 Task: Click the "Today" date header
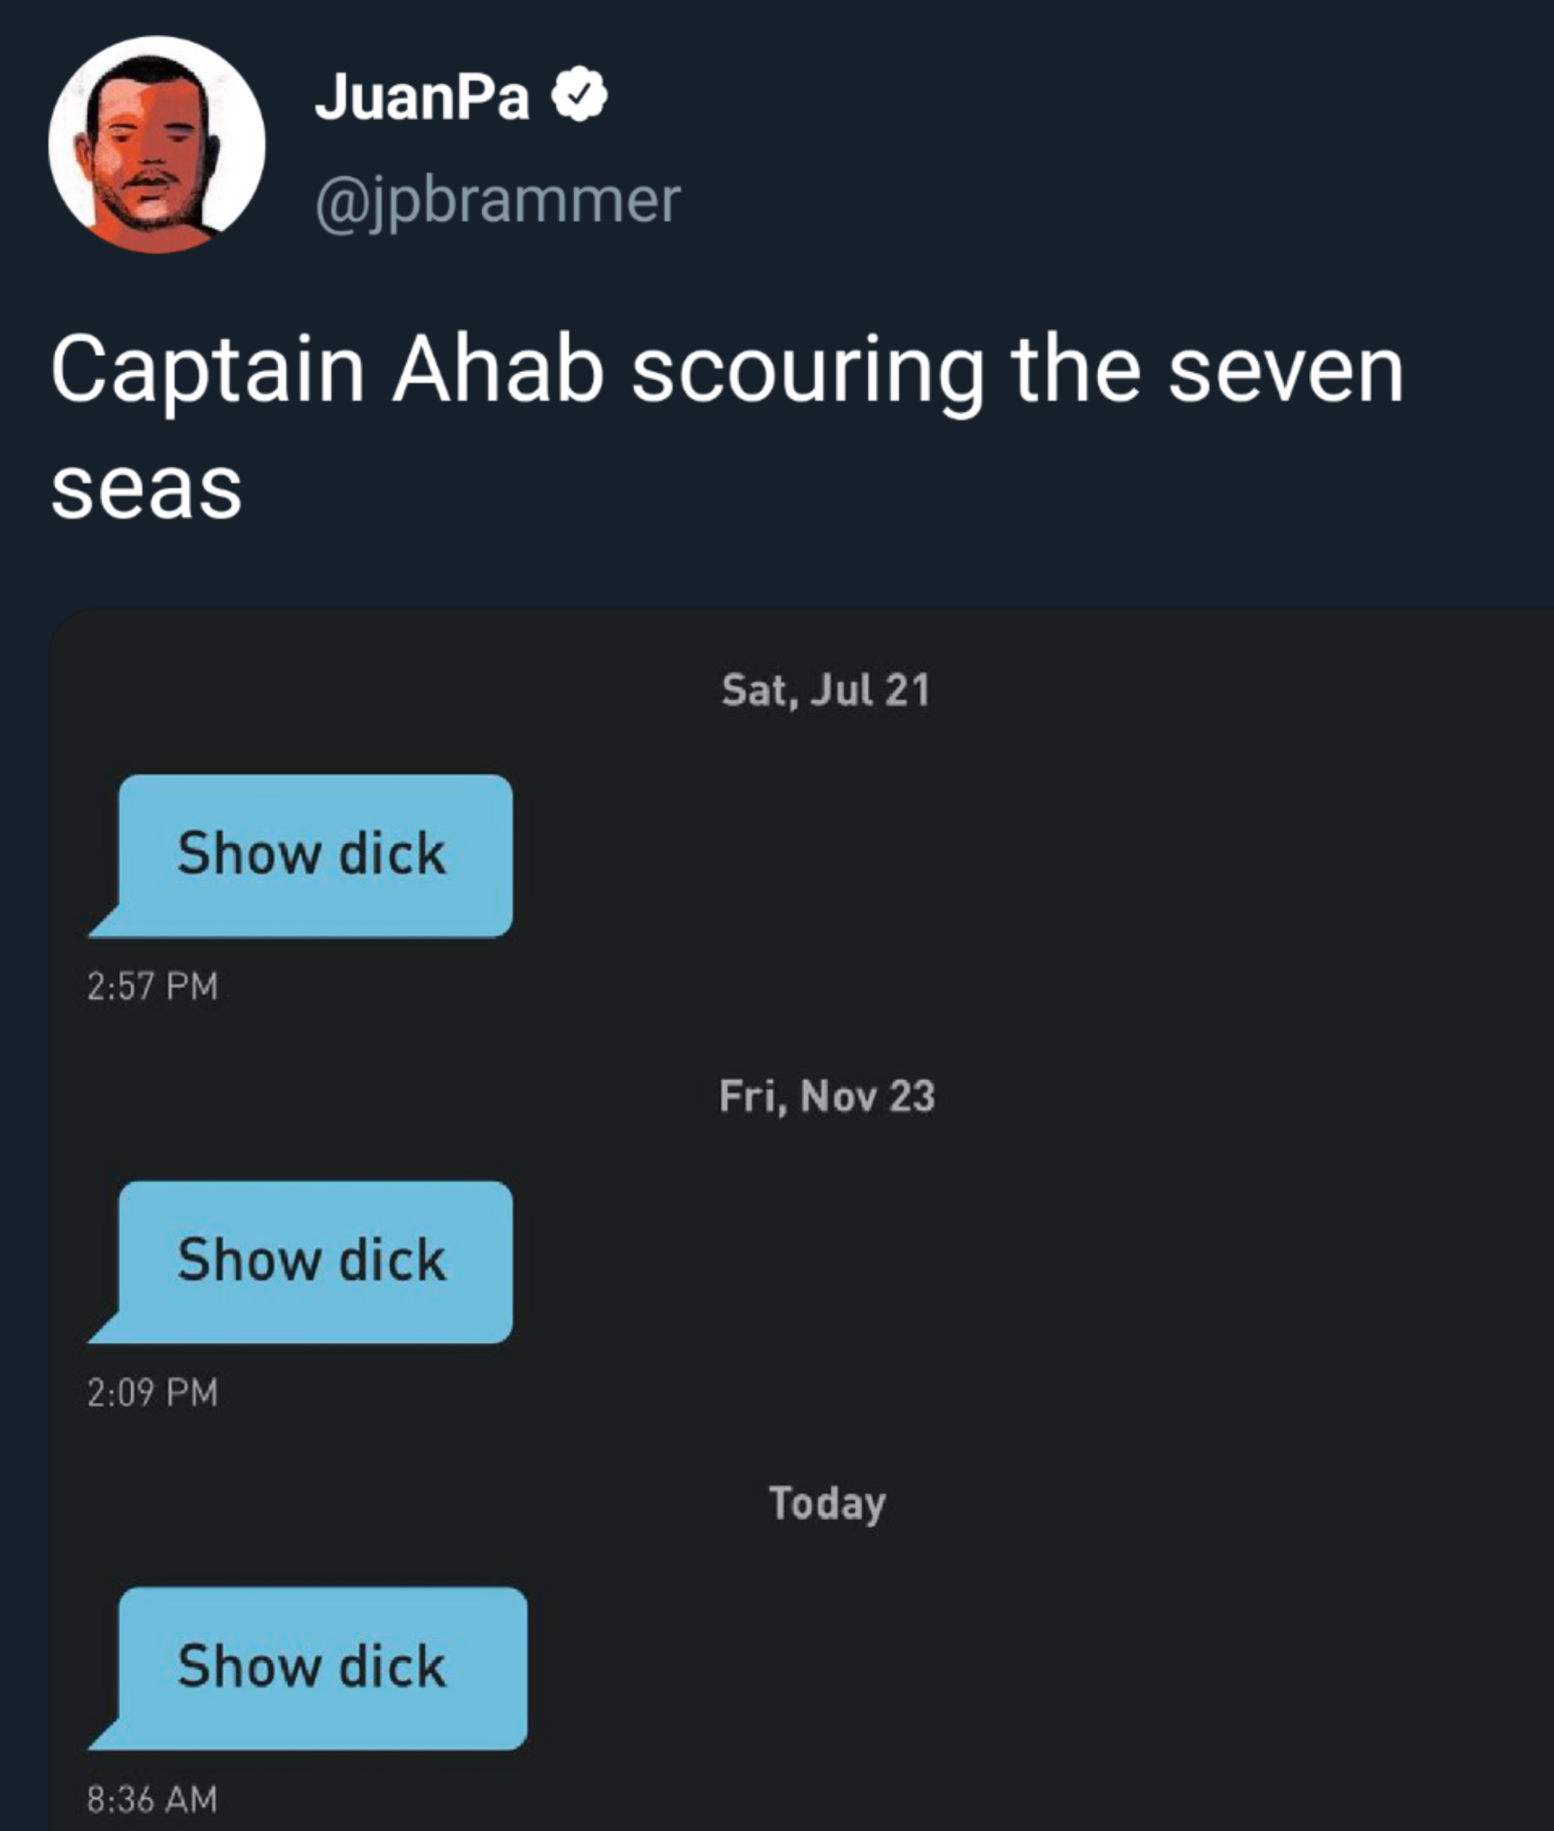(x=827, y=1503)
